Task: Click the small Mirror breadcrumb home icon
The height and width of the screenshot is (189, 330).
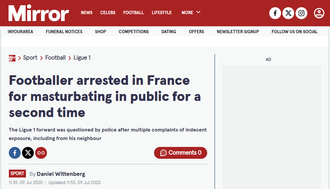Action: pos(12,58)
